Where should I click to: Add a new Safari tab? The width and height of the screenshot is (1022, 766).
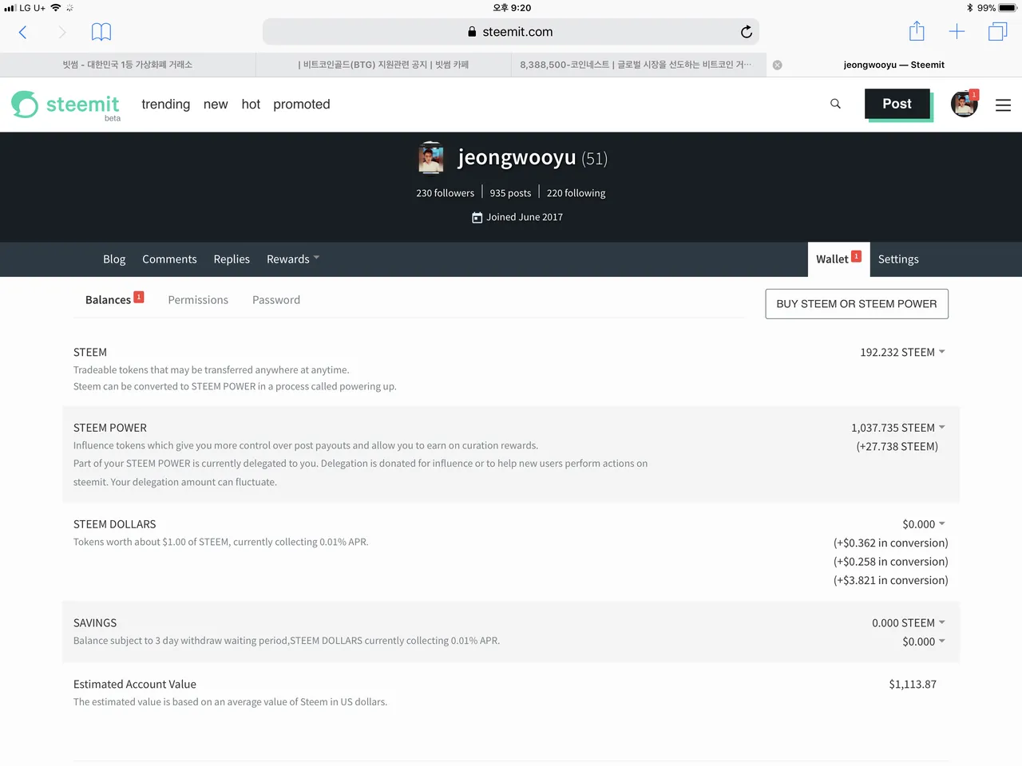tap(957, 32)
